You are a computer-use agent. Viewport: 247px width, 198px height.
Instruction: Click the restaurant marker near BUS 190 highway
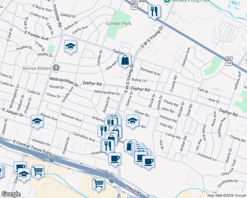[154, 13]
